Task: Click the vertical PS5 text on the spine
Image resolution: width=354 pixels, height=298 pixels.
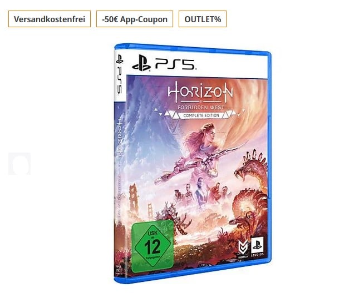Action: click(120, 80)
